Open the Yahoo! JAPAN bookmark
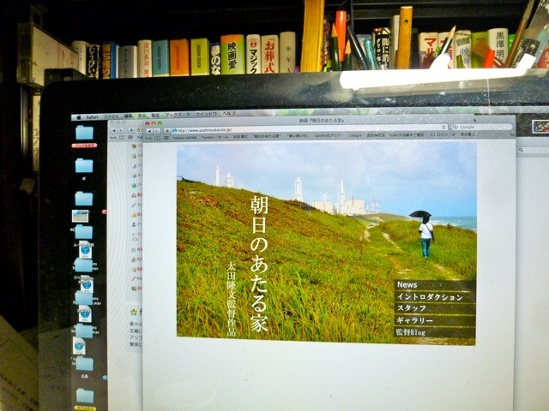The width and height of the screenshot is (549, 411). coord(185,138)
